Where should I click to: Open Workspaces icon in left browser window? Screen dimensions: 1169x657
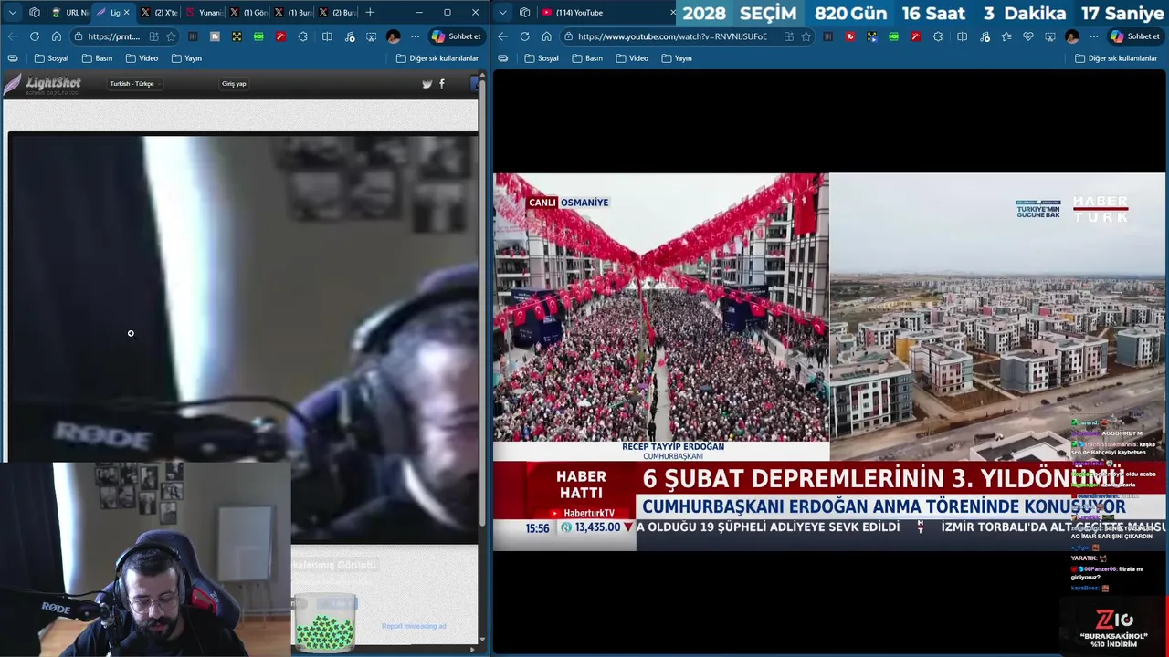pyautogui.click(x=35, y=13)
